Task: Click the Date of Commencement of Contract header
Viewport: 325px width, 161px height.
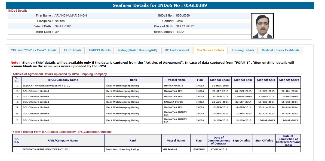Action: (x=219, y=140)
